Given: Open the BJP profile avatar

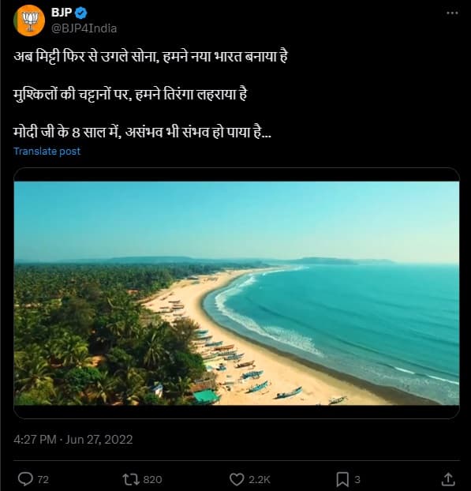Looking at the screenshot, I should coord(29,21).
